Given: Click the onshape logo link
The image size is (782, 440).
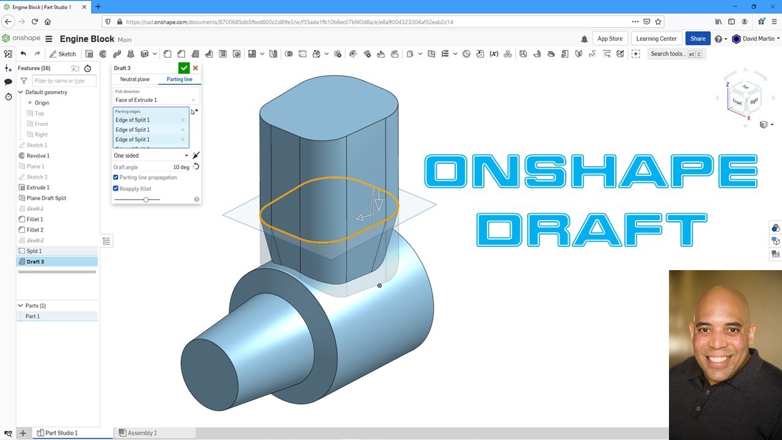Looking at the screenshot, I should click(x=21, y=38).
